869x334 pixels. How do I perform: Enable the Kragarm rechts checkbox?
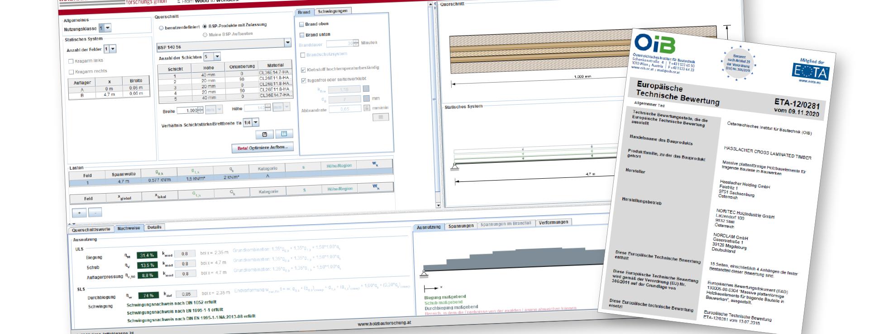pos(71,72)
